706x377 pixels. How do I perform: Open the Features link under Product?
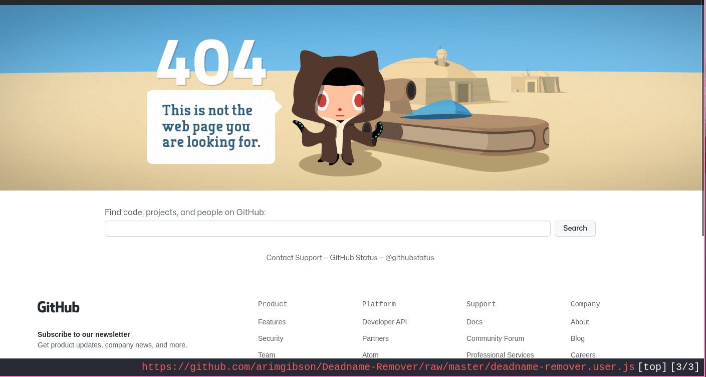(x=272, y=322)
